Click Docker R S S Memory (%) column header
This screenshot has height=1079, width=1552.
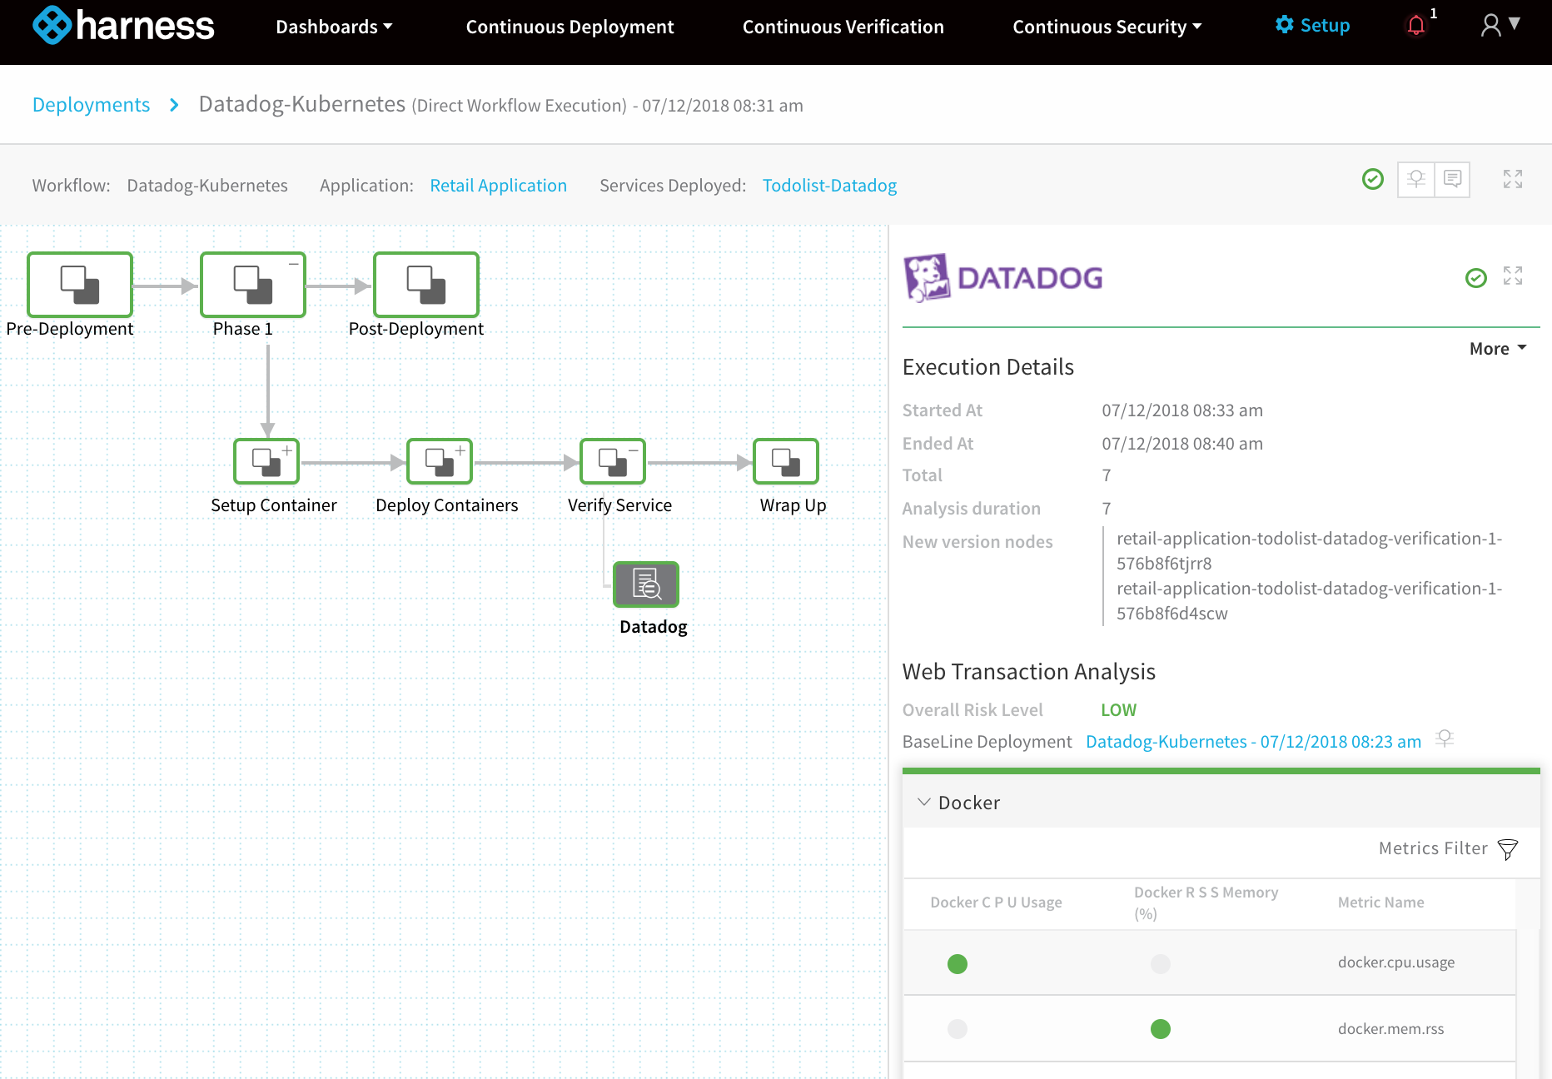pyautogui.click(x=1206, y=902)
